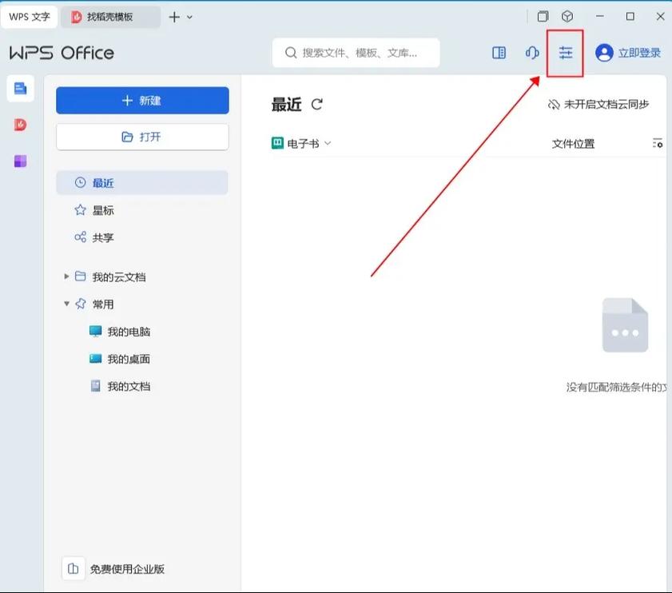Viewport: 672px width, 593px height.
Task: Click the 最近 heading text
Action: [286, 104]
